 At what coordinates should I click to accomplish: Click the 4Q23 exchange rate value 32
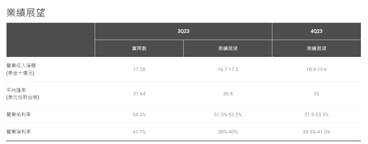pyautogui.click(x=316, y=94)
